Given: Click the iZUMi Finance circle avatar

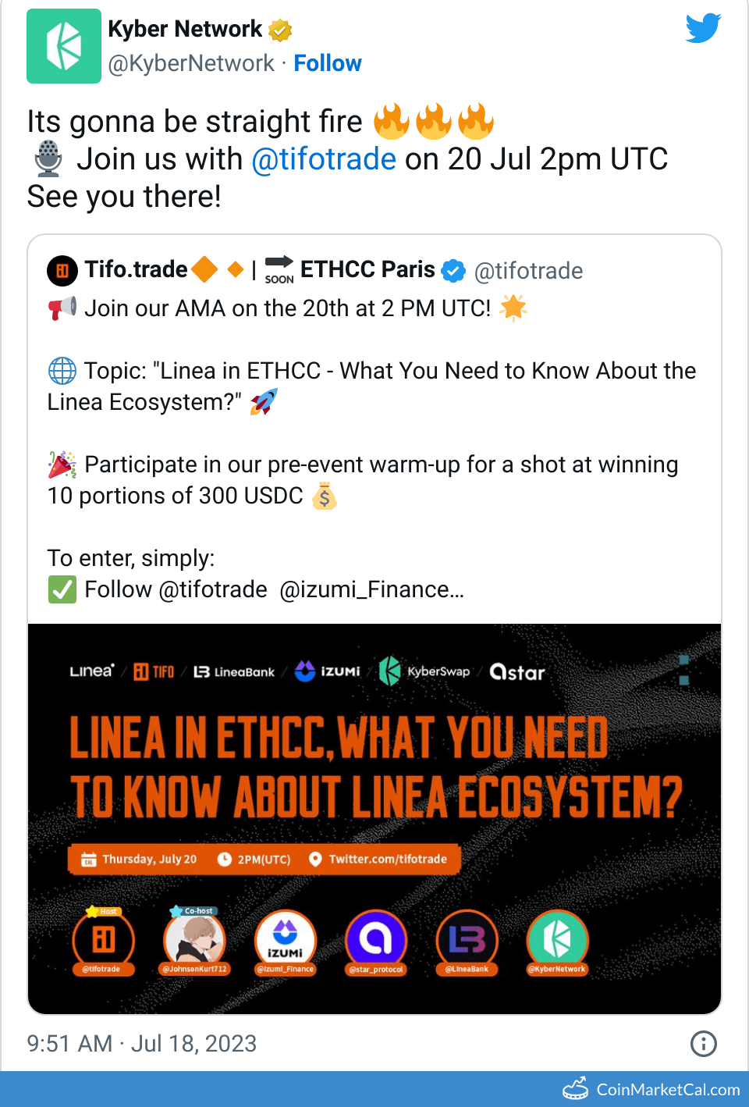Looking at the screenshot, I should click(285, 939).
